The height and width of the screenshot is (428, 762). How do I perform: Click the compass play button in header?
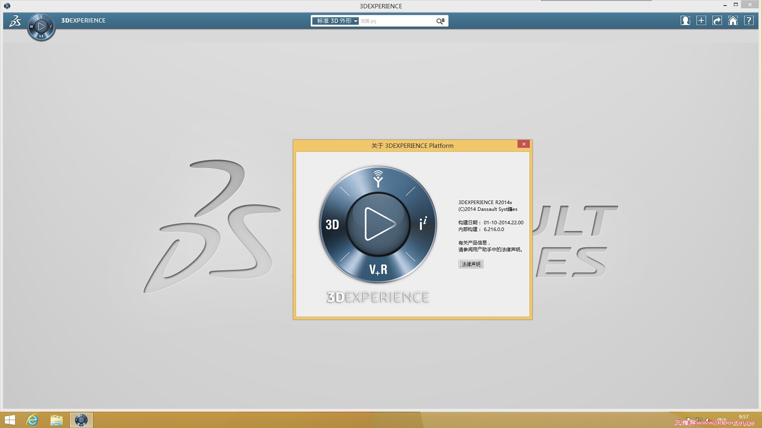tap(41, 27)
